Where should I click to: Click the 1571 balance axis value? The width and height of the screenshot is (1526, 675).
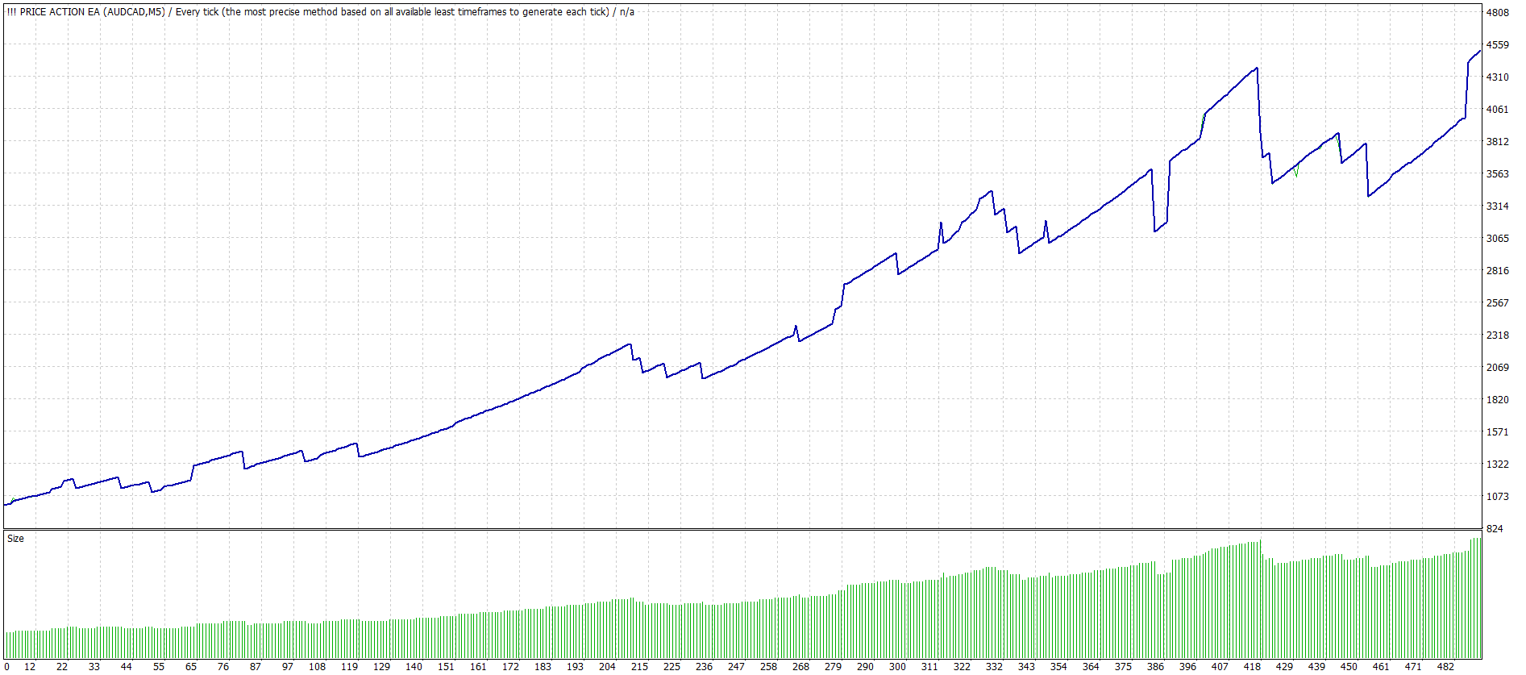[1498, 432]
